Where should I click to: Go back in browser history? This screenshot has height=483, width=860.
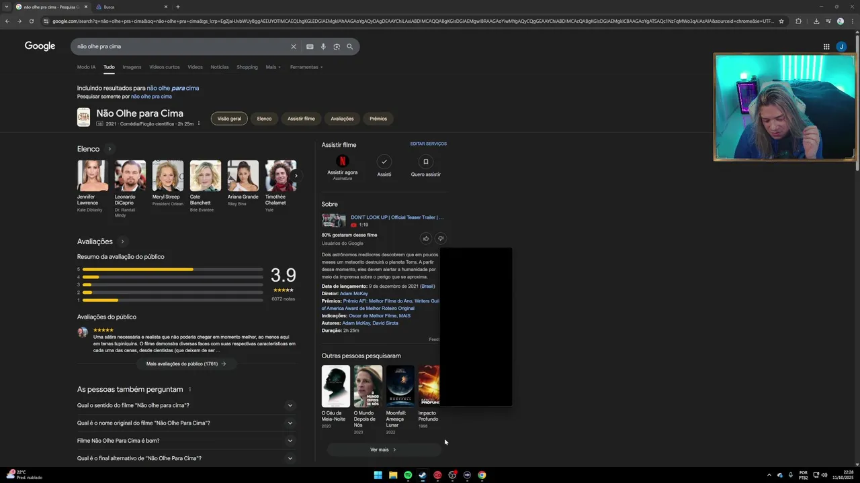coord(7,21)
